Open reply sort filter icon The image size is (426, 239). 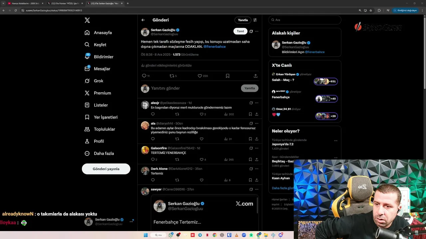(255, 20)
